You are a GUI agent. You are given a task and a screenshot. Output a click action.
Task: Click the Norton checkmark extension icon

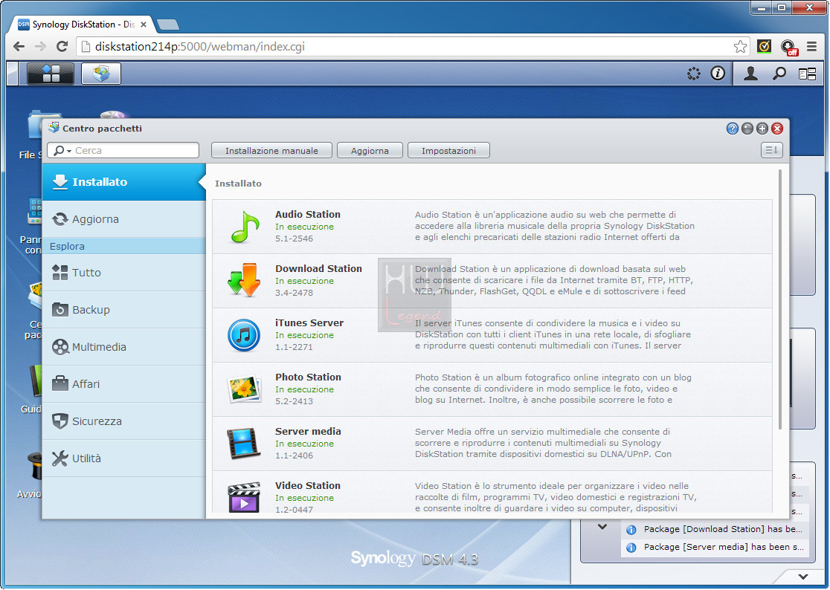coord(764,47)
